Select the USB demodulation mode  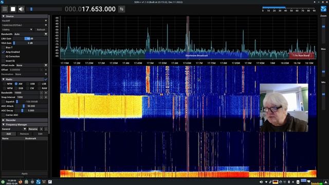coord(30,84)
